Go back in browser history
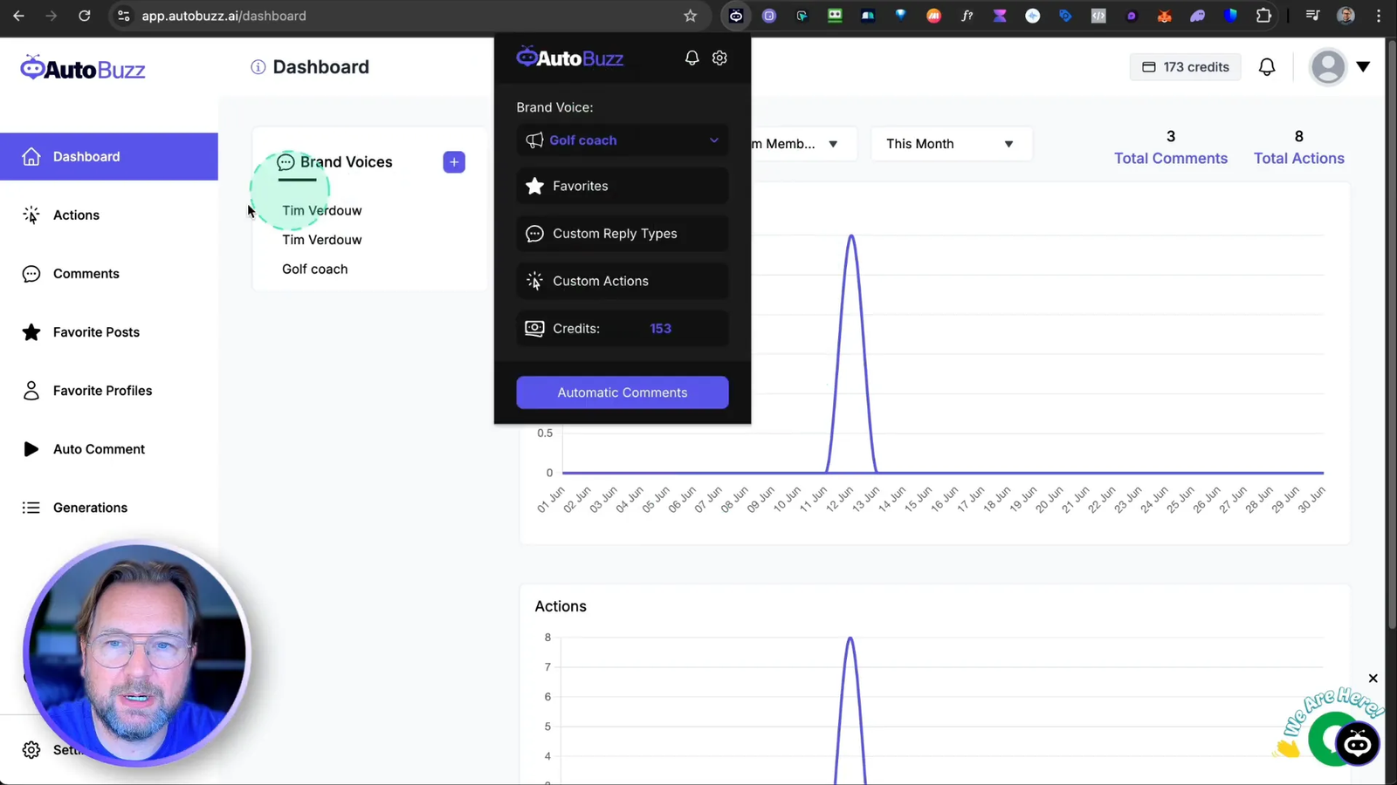The width and height of the screenshot is (1397, 785). coord(18,16)
